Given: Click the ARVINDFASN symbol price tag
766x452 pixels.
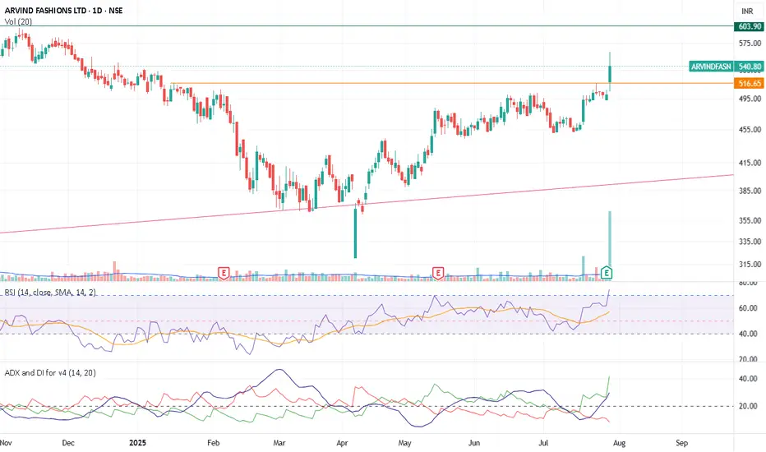Looking at the screenshot, I should (x=711, y=67).
